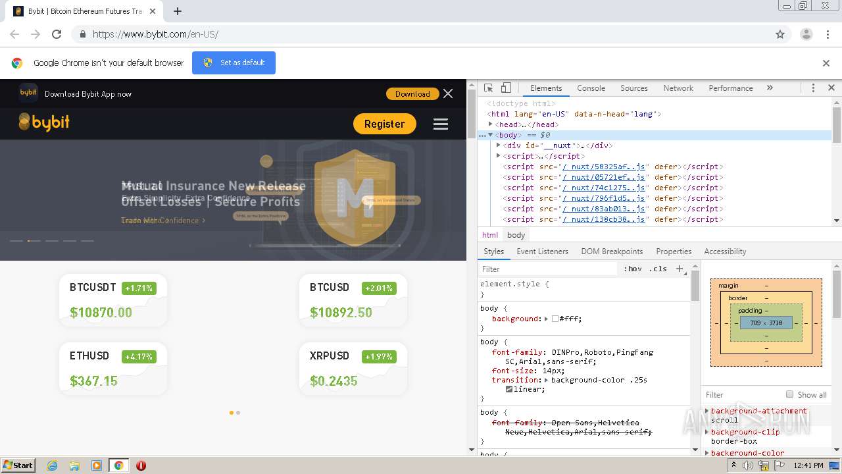
Task: Show more DevTools tabs via chevron
Action: (770, 88)
